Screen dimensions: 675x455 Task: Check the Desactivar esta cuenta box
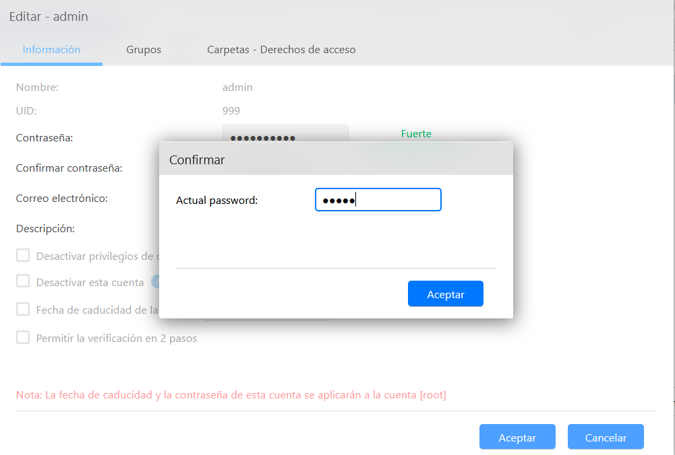click(x=24, y=281)
